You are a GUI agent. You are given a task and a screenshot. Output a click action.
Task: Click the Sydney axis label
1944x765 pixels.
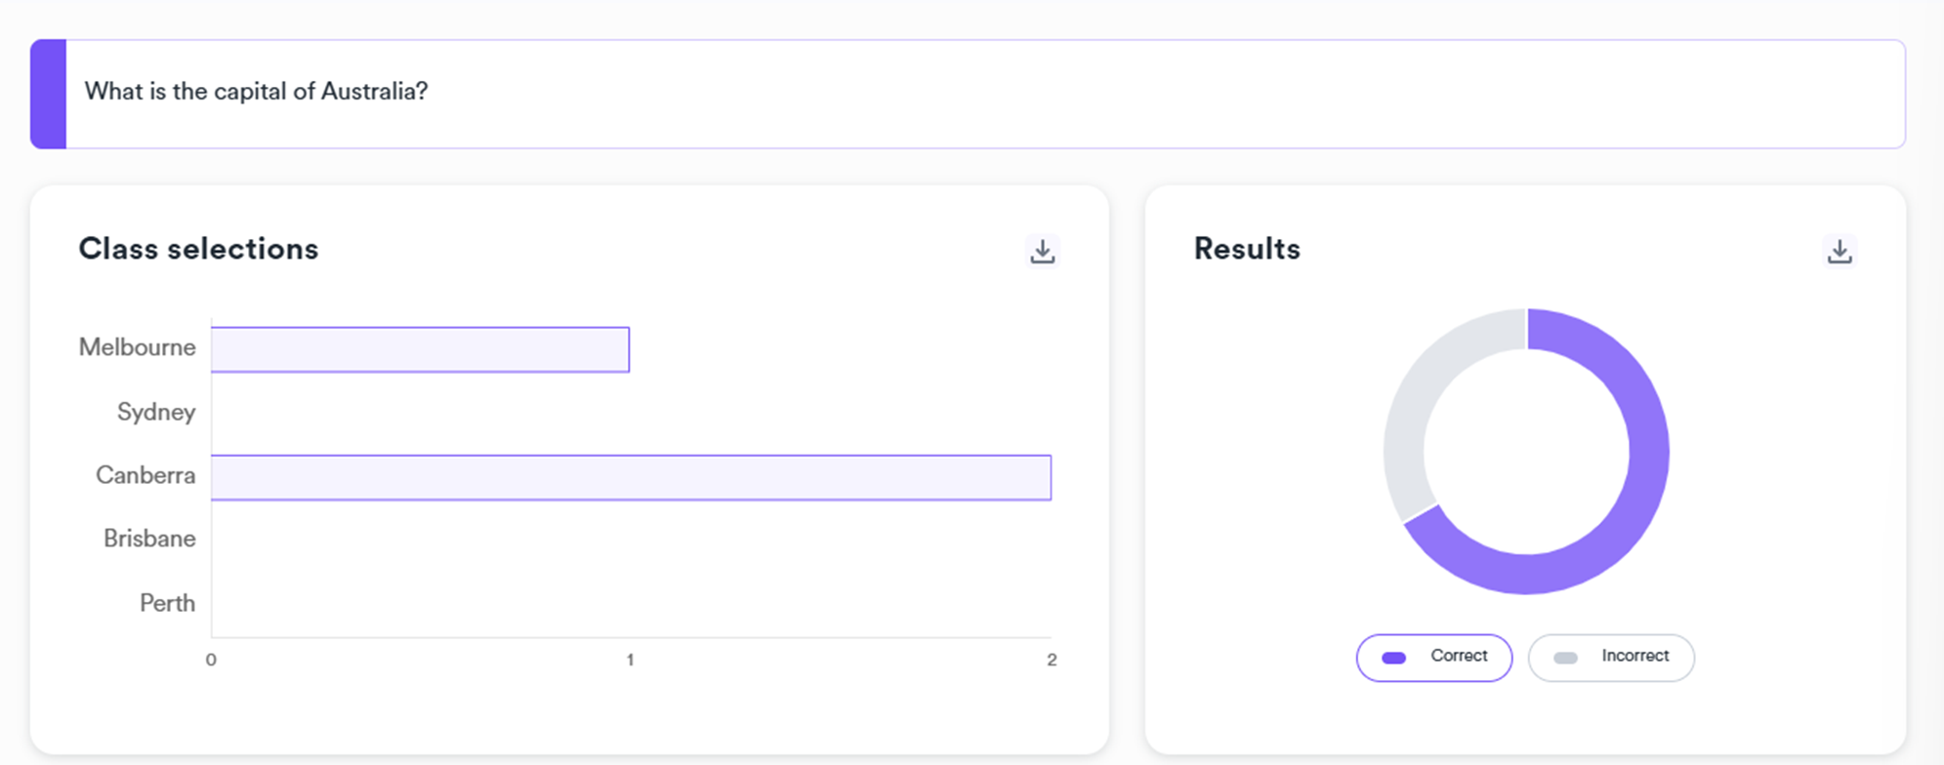156,412
